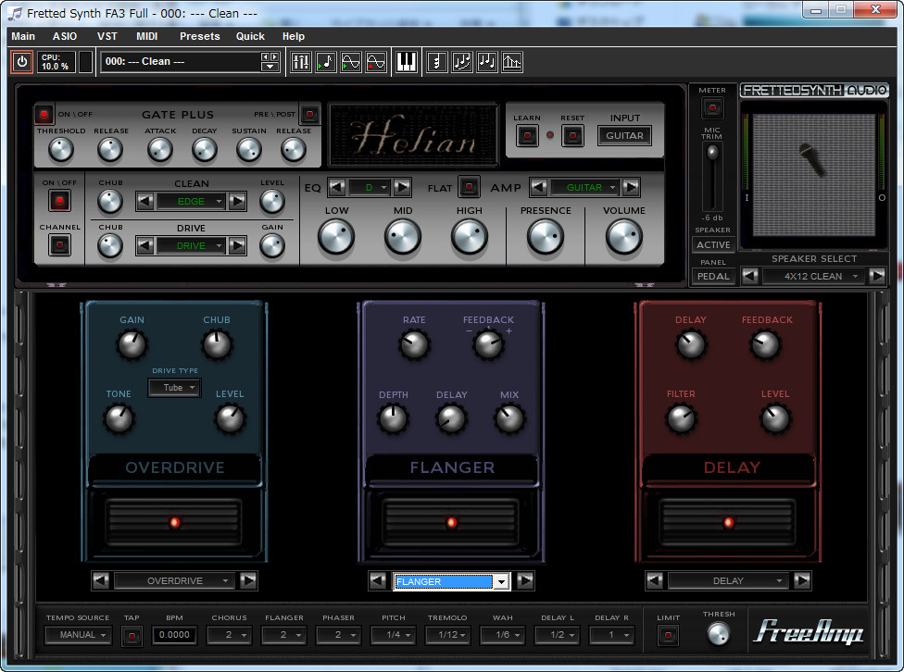Click the amp VOLUME knob
The image size is (904, 672).
[x=623, y=237]
